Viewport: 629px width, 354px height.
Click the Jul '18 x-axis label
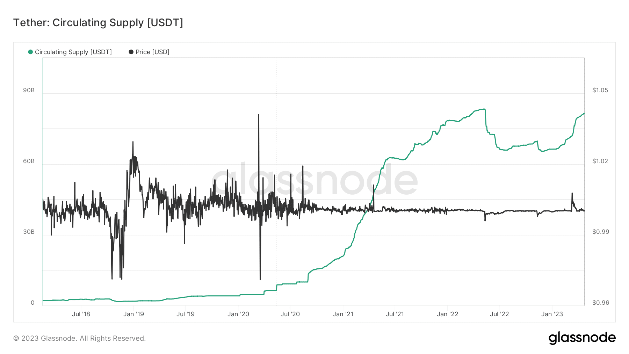81,314
